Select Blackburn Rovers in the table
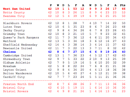This screenshot has width=130, height=97. 17,23
